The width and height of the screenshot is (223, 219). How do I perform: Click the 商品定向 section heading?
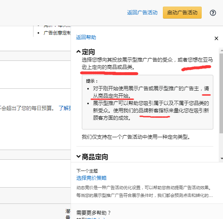pos(95,157)
